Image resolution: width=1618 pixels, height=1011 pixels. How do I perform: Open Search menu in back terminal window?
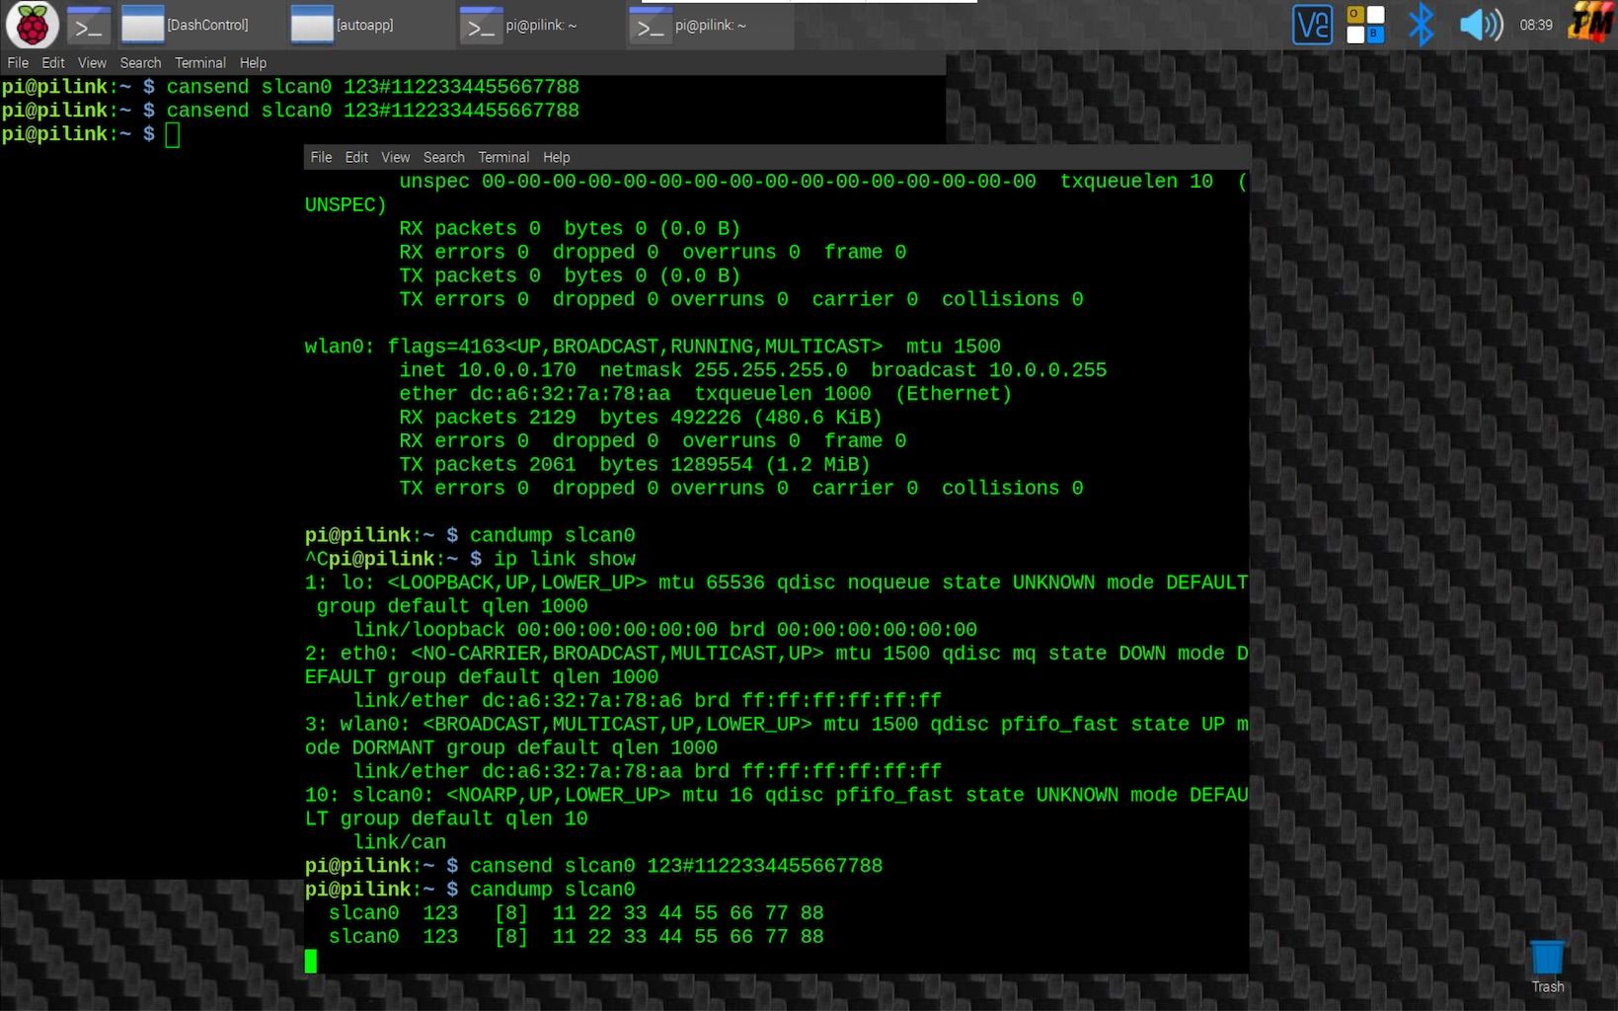click(x=140, y=62)
